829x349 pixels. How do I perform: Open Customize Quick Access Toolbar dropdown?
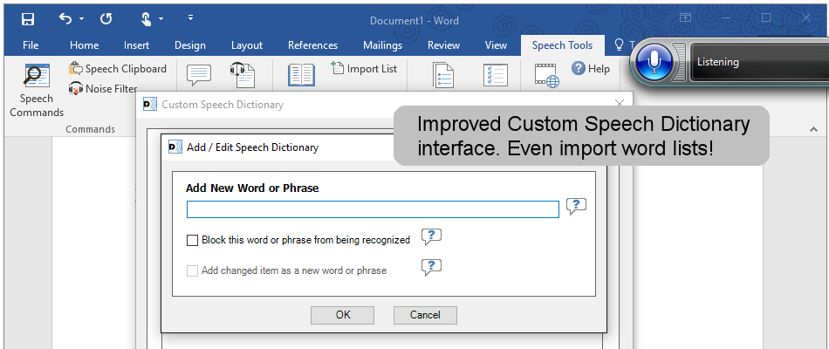coord(190,18)
